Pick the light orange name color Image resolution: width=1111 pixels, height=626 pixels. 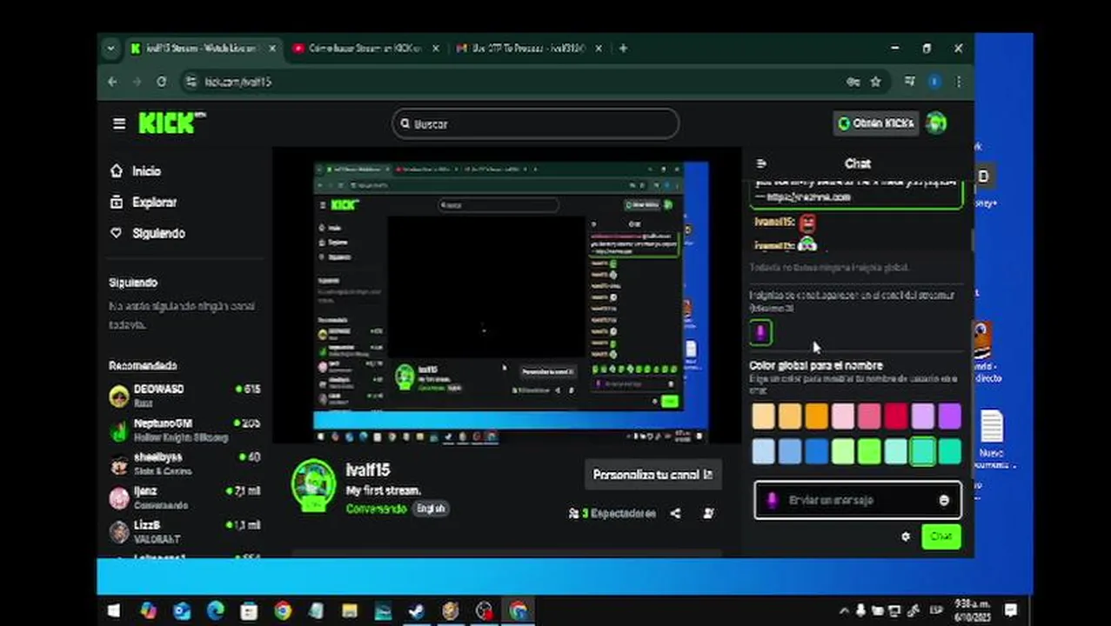[x=790, y=416]
